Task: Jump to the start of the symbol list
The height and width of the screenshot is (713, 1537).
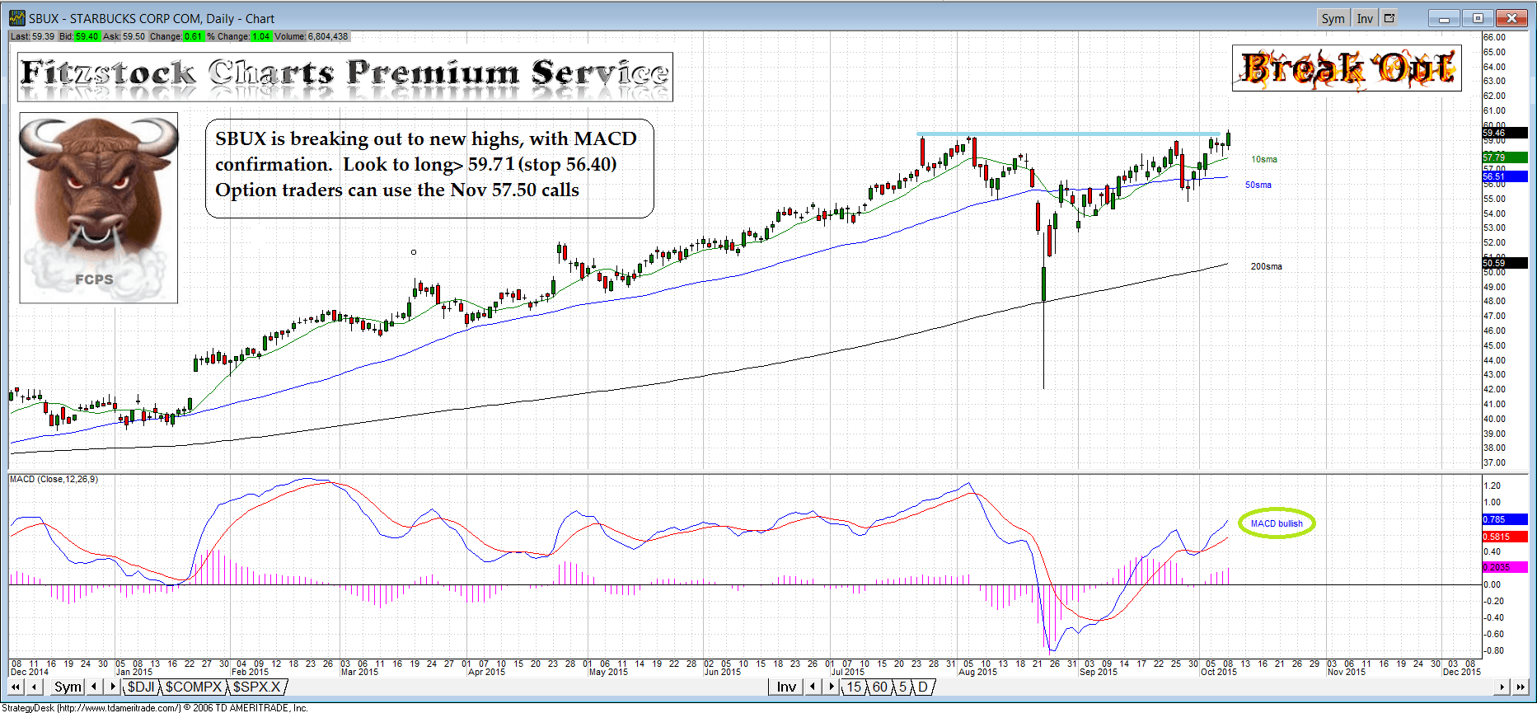Action: [16, 687]
